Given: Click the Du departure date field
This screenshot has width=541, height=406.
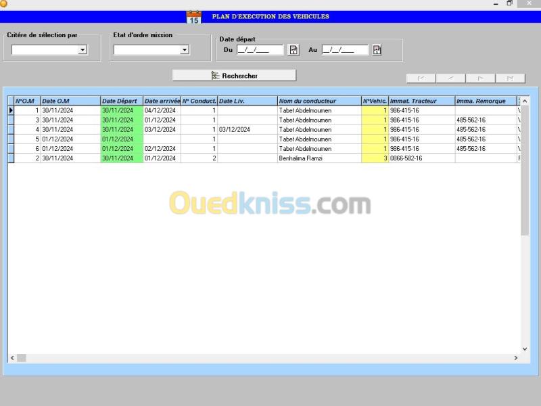Looking at the screenshot, I should [x=260, y=50].
